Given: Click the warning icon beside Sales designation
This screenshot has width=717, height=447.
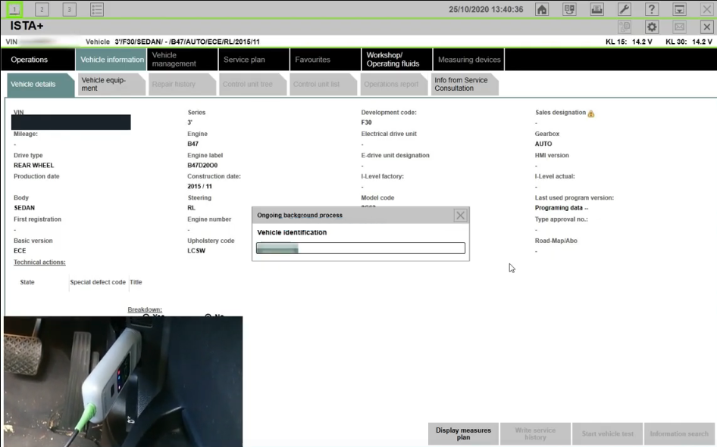Looking at the screenshot, I should click(590, 113).
